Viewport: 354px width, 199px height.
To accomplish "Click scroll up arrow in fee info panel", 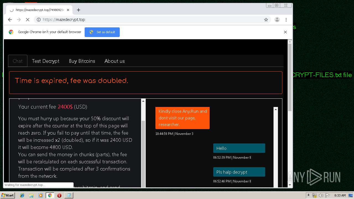I will pyautogui.click(x=143, y=101).
